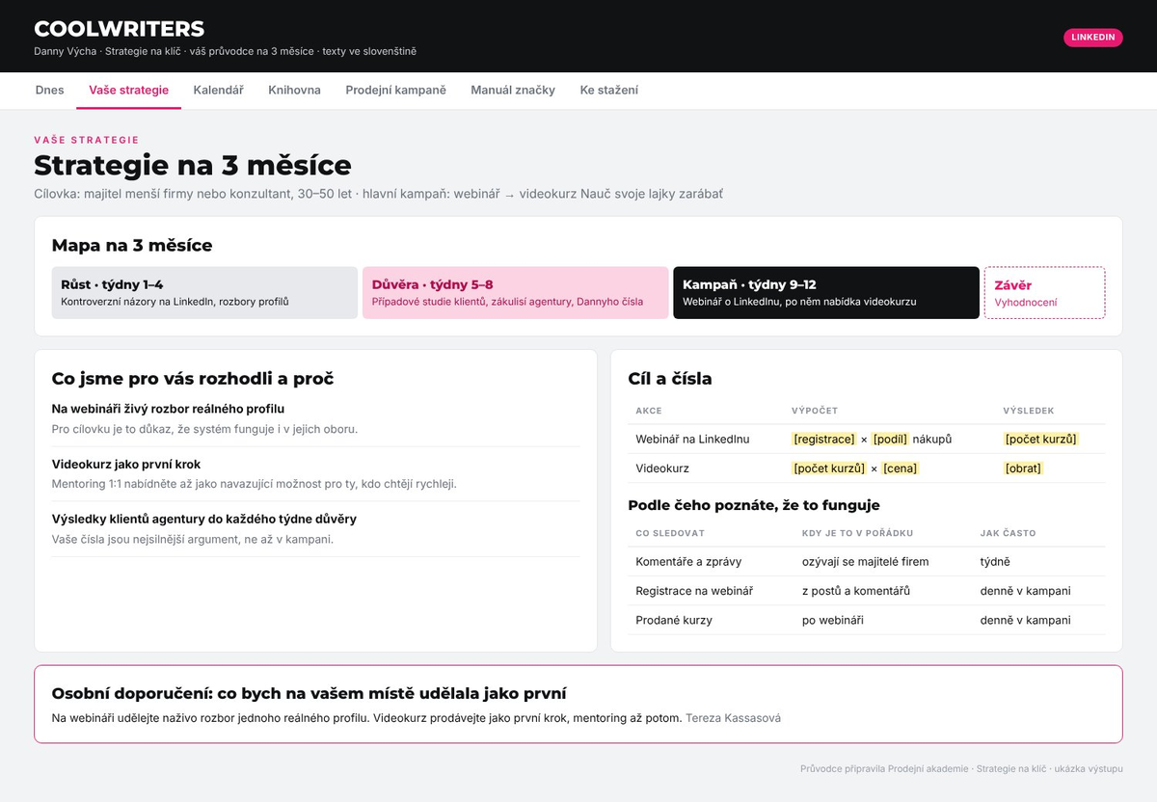Click the po webináři cell
Screen dimensions: 1157x802
coord(833,620)
